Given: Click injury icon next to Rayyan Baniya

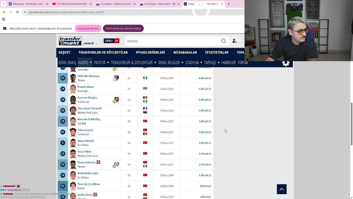Looking at the screenshot, I should [98, 162].
